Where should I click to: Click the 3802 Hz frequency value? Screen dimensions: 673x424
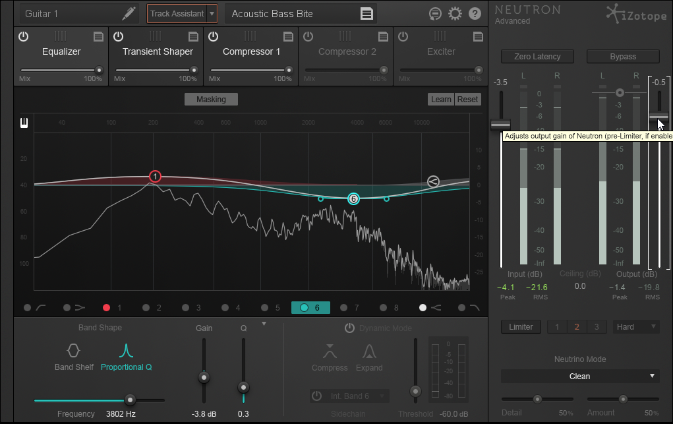[121, 414]
